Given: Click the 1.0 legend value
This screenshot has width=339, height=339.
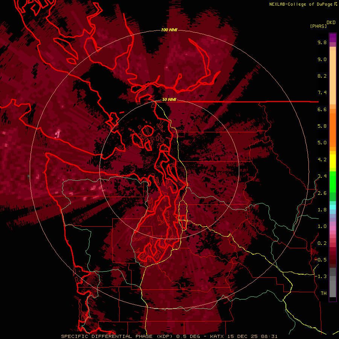Looking at the screenshot, I should pos(322,226).
